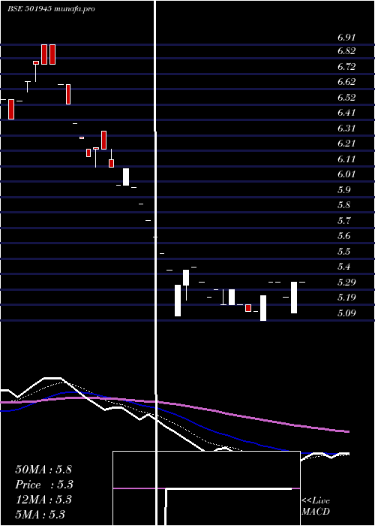Click the 5.29 price axis label
The height and width of the screenshot is (526, 375).
coord(346,282)
